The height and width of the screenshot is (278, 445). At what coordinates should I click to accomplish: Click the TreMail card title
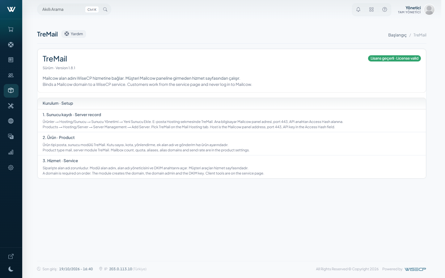(55, 59)
